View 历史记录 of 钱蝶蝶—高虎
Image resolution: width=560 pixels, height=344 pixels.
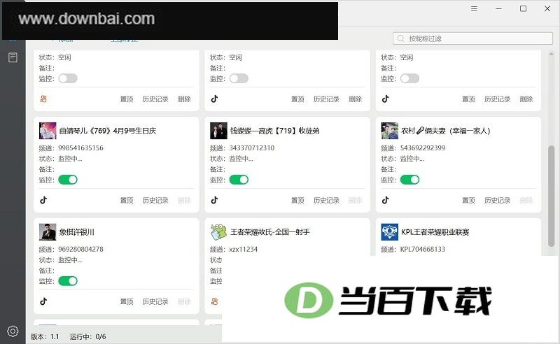click(x=326, y=200)
